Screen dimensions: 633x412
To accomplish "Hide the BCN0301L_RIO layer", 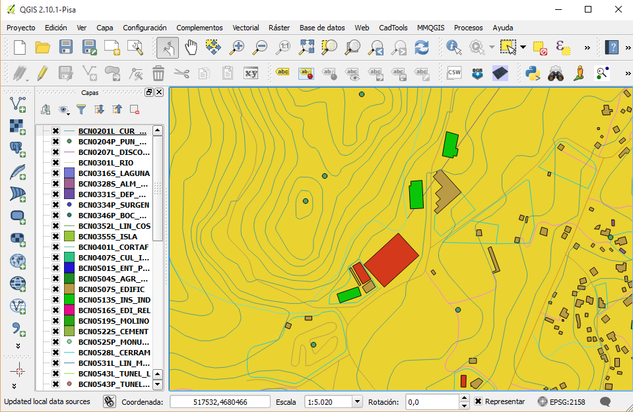I will (x=55, y=162).
